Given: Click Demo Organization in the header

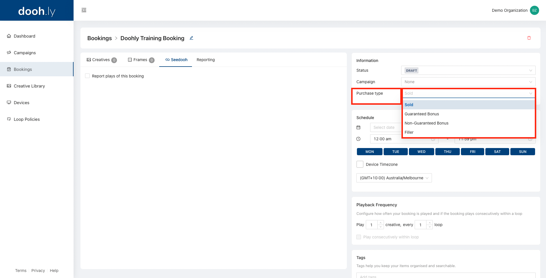Looking at the screenshot, I should tap(510, 10).
